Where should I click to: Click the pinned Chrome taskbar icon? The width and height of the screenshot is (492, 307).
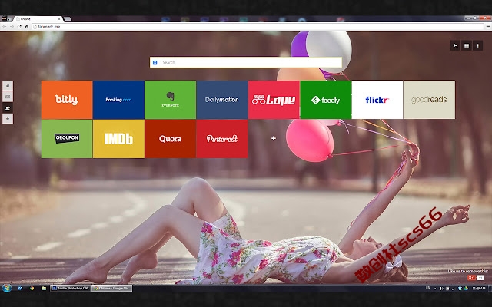pyautogui.click(x=32, y=289)
